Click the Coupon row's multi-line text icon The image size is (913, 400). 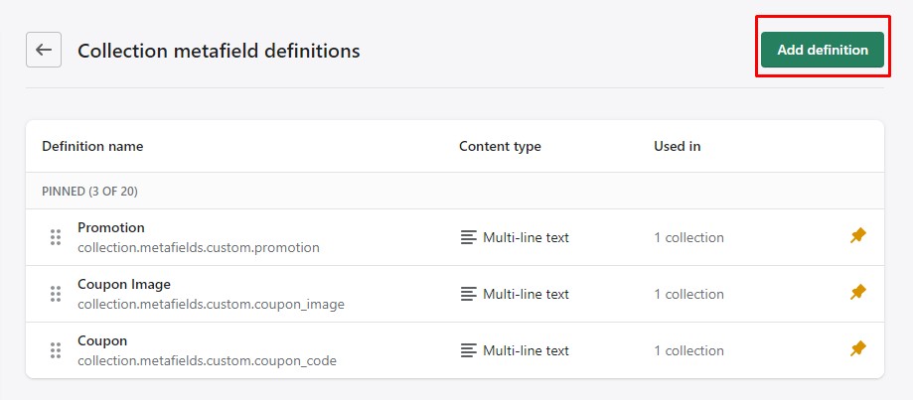(x=469, y=350)
